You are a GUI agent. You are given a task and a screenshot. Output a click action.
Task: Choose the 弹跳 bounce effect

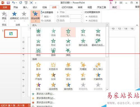[68, 52]
